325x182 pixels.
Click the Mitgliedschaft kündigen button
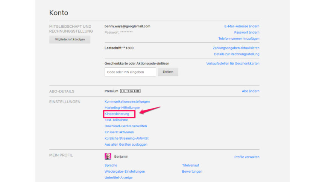[70, 39]
